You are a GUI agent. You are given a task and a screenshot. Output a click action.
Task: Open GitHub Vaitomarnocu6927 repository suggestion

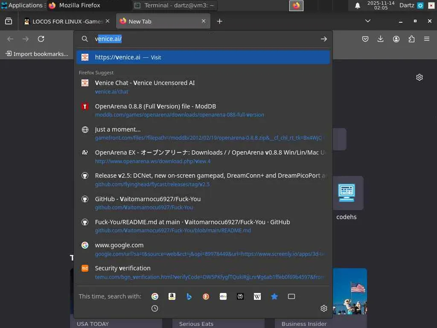pyautogui.click(x=203, y=203)
